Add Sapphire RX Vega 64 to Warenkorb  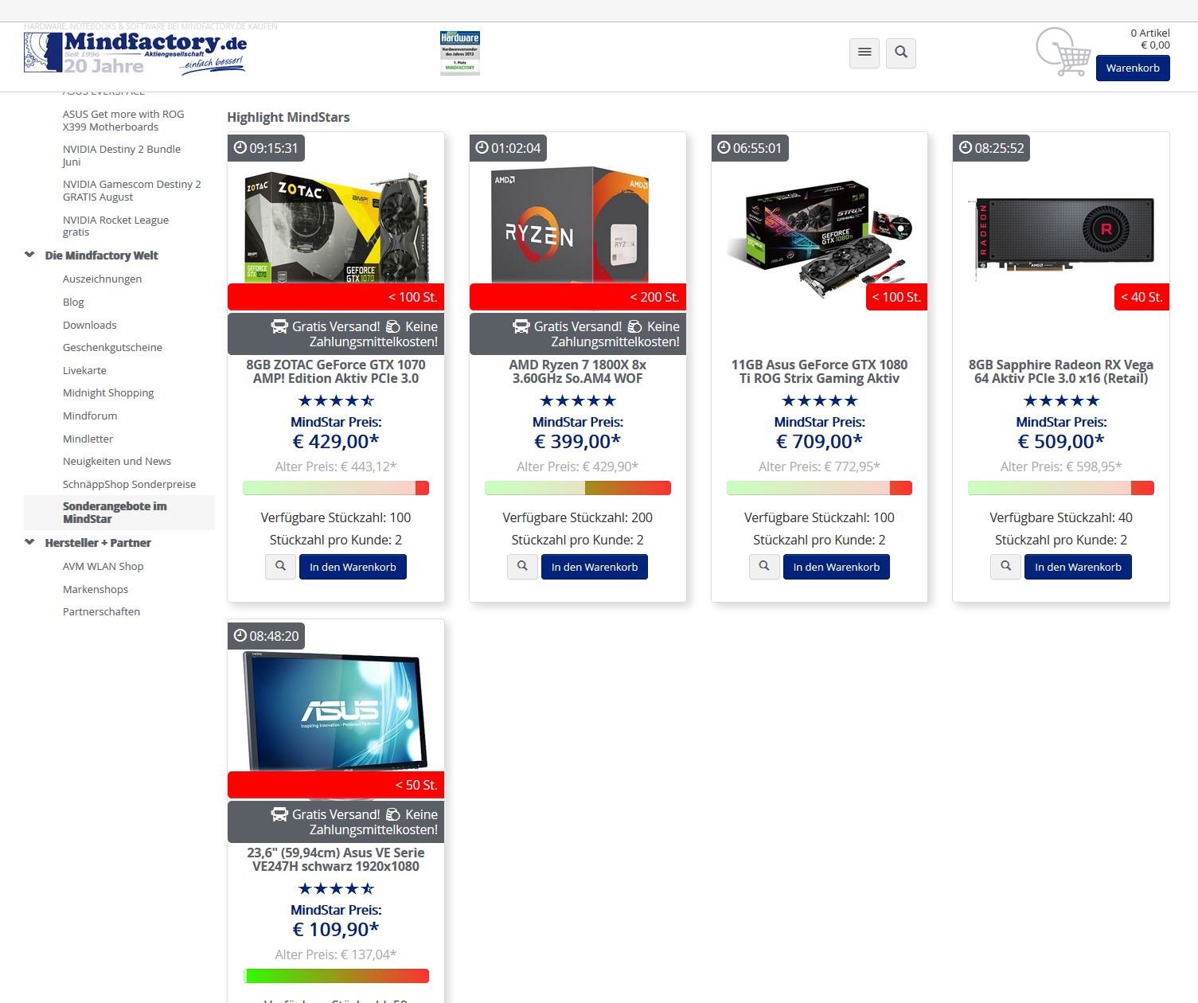click(1078, 567)
